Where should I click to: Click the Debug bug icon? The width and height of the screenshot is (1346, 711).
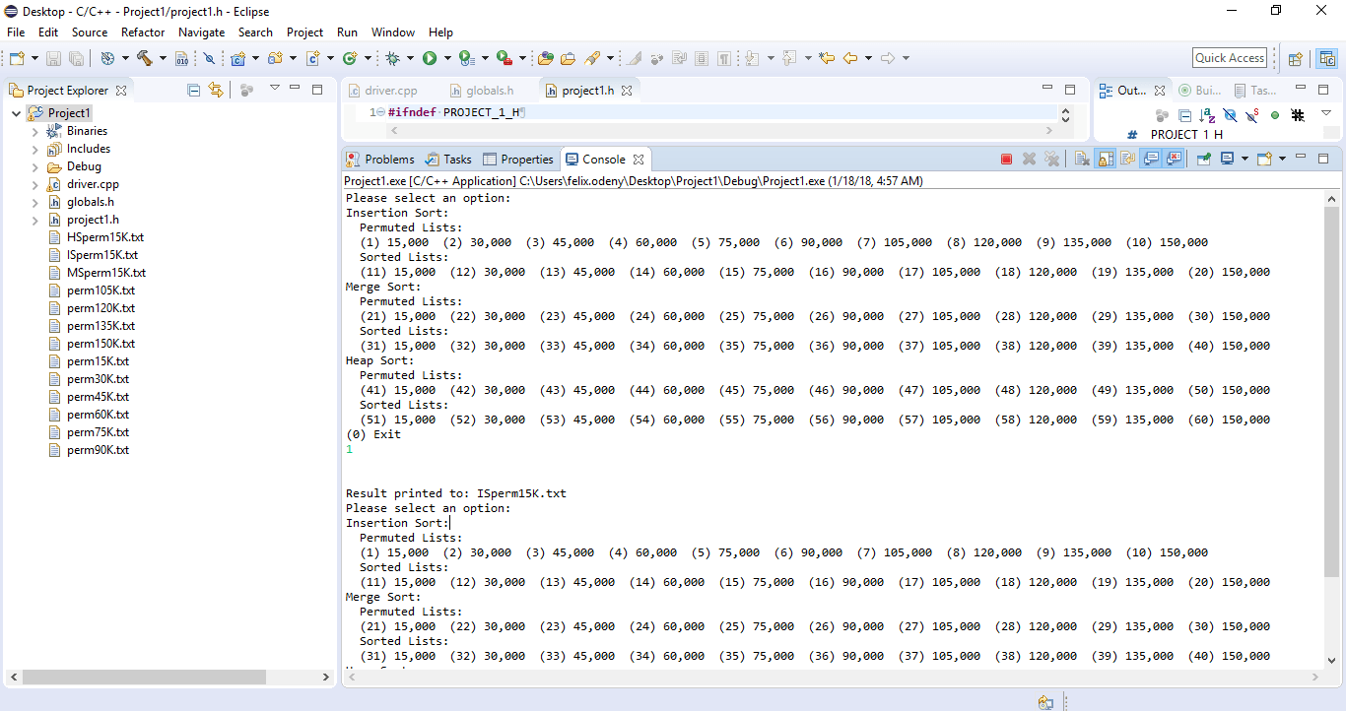(x=392, y=58)
